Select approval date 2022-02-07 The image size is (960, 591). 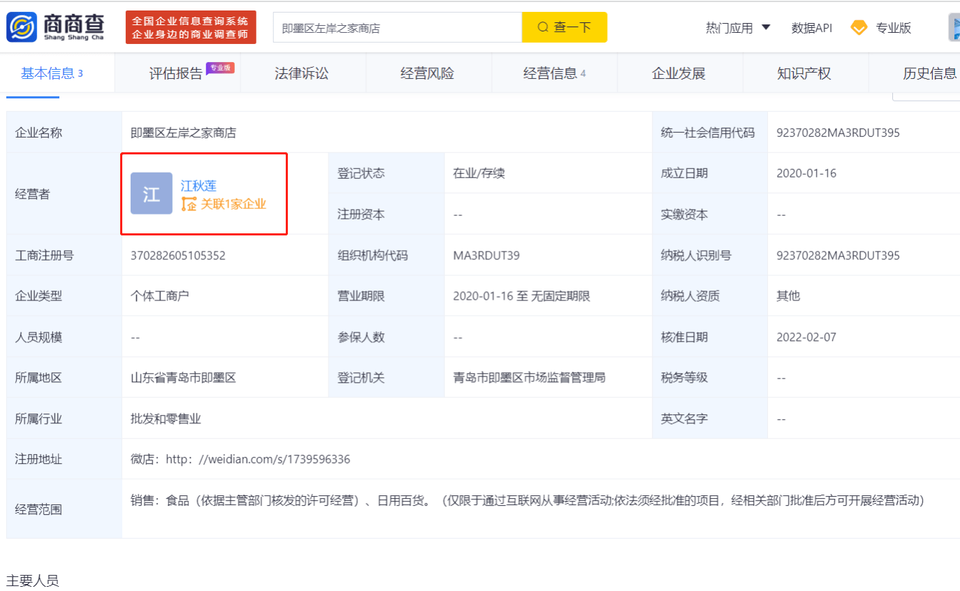[x=806, y=337]
